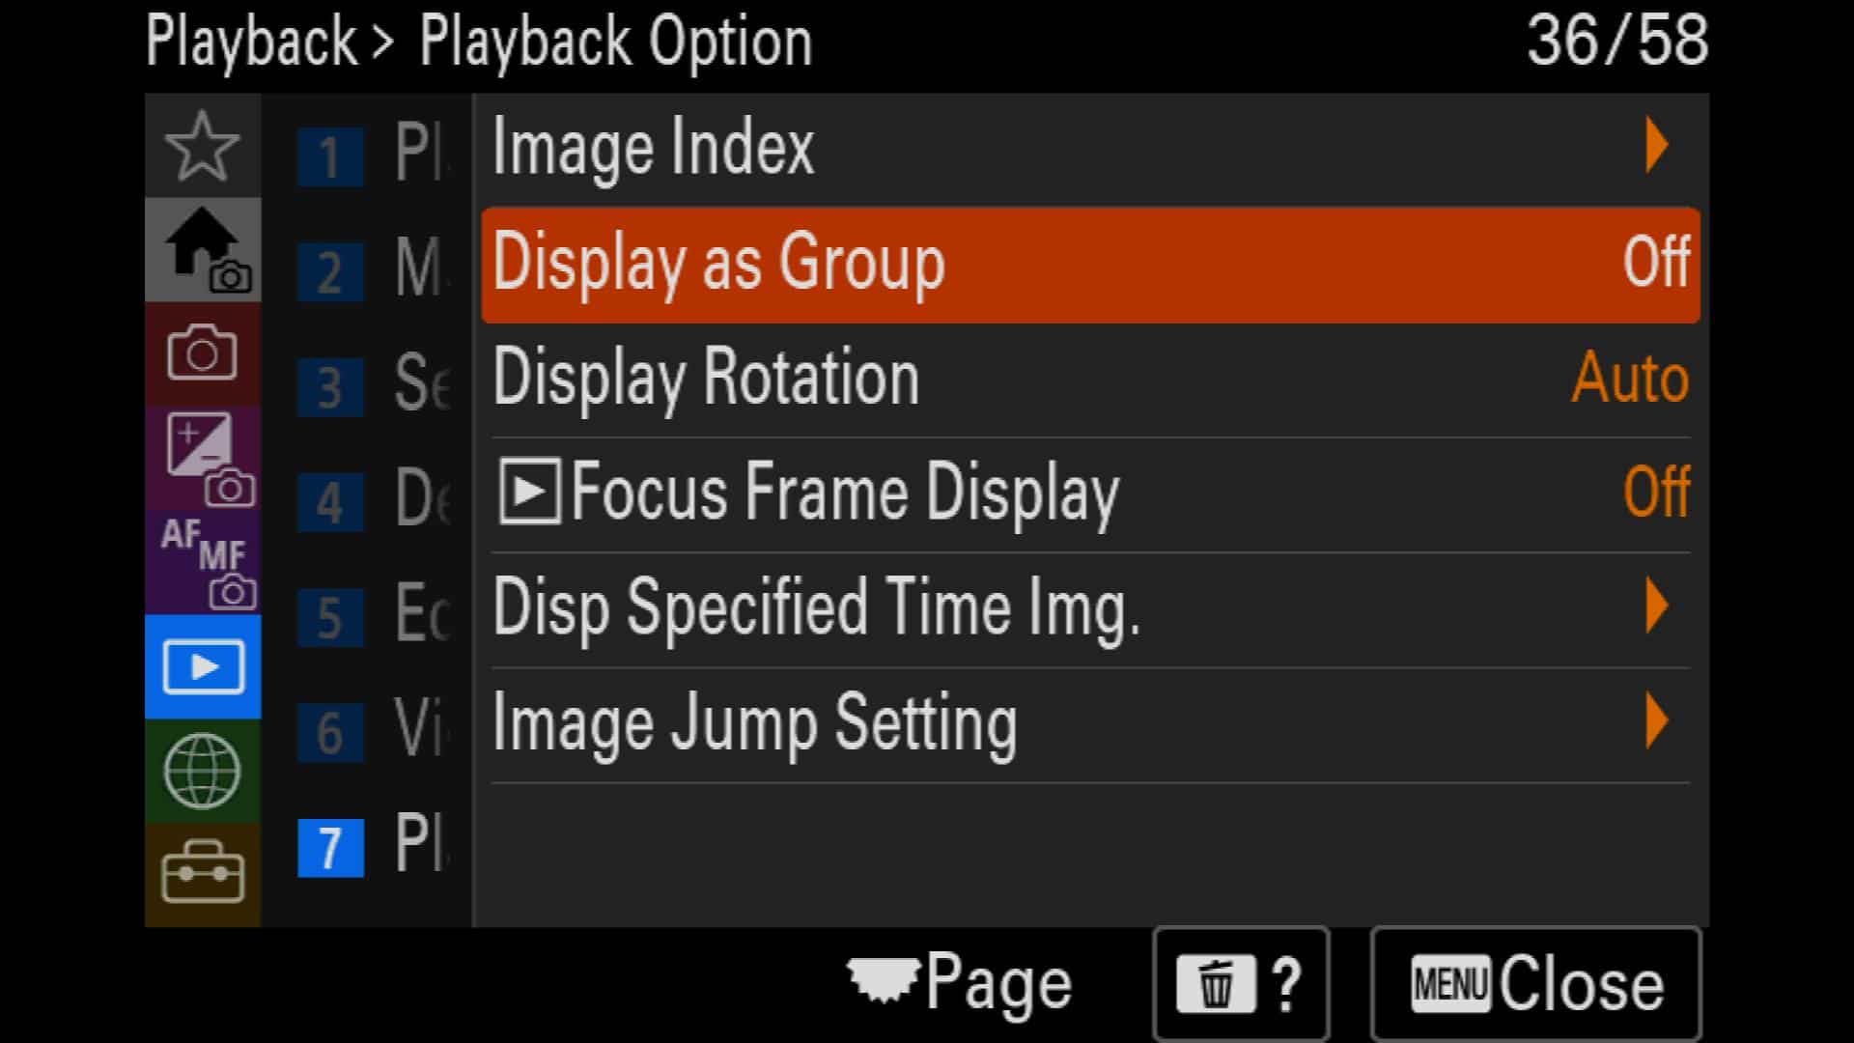Image resolution: width=1854 pixels, height=1043 pixels.
Task: Open the Shooting camera icon tab
Action: point(202,354)
